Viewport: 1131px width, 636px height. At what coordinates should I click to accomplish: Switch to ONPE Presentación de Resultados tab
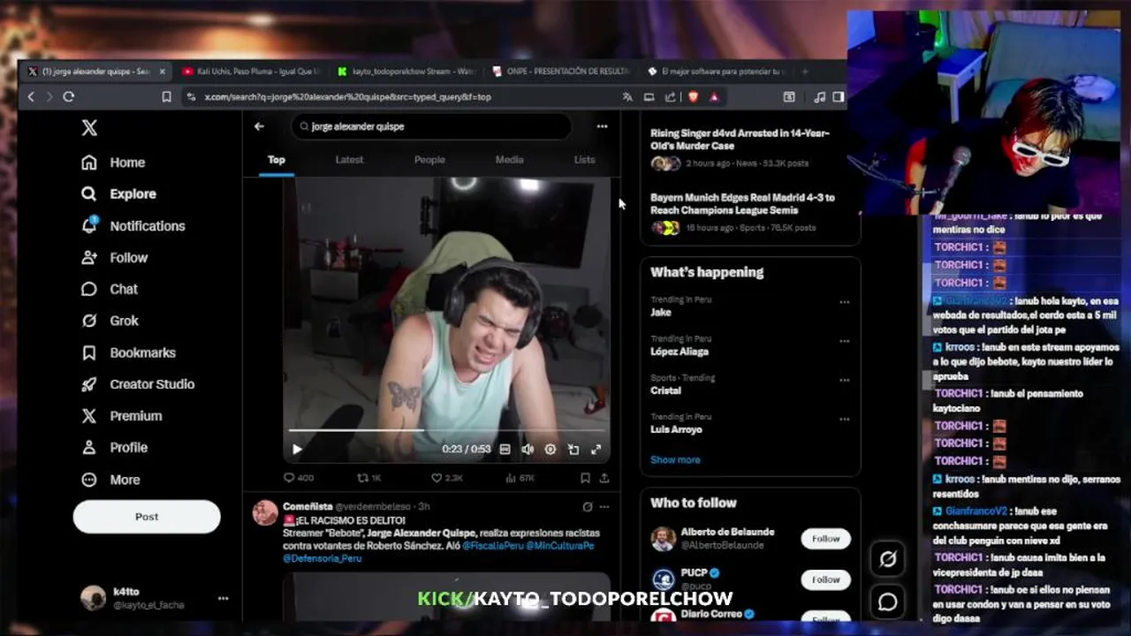coord(561,72)
